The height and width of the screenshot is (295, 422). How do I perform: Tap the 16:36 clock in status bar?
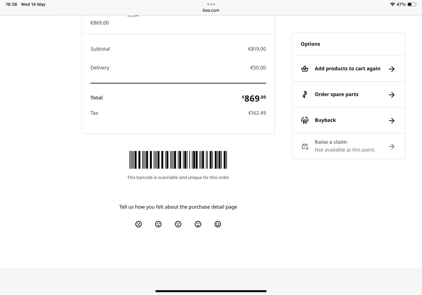click(11, 4)
